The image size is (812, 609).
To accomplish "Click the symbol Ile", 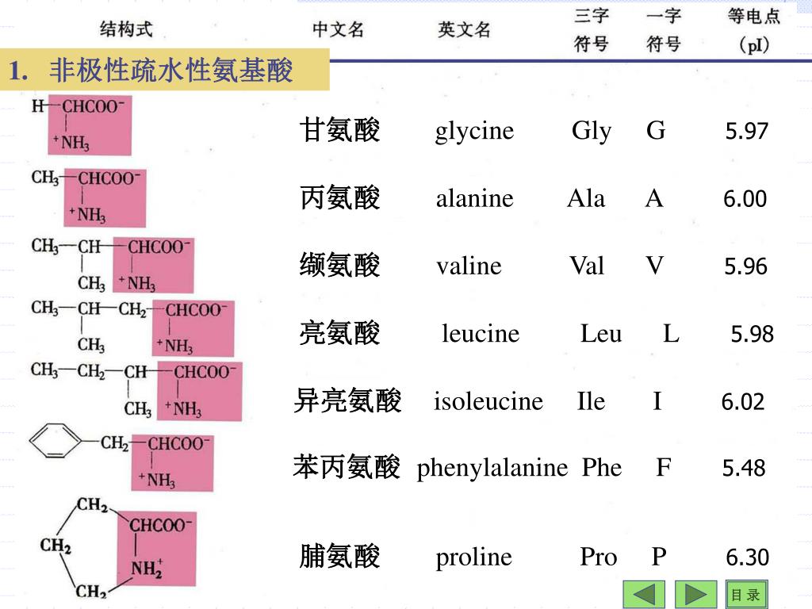I will pyautogui.click(x=591, y=401).
